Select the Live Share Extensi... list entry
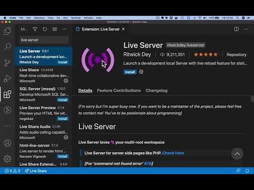The image size is (254, 190). pyautogui.click(x=43, y=164)
